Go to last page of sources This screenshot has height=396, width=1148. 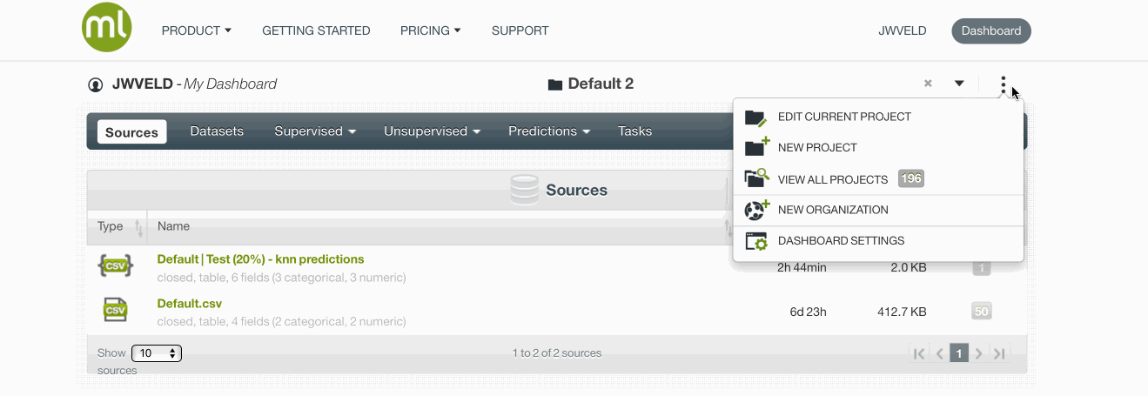pyautogui.click(x=999, y=353)
